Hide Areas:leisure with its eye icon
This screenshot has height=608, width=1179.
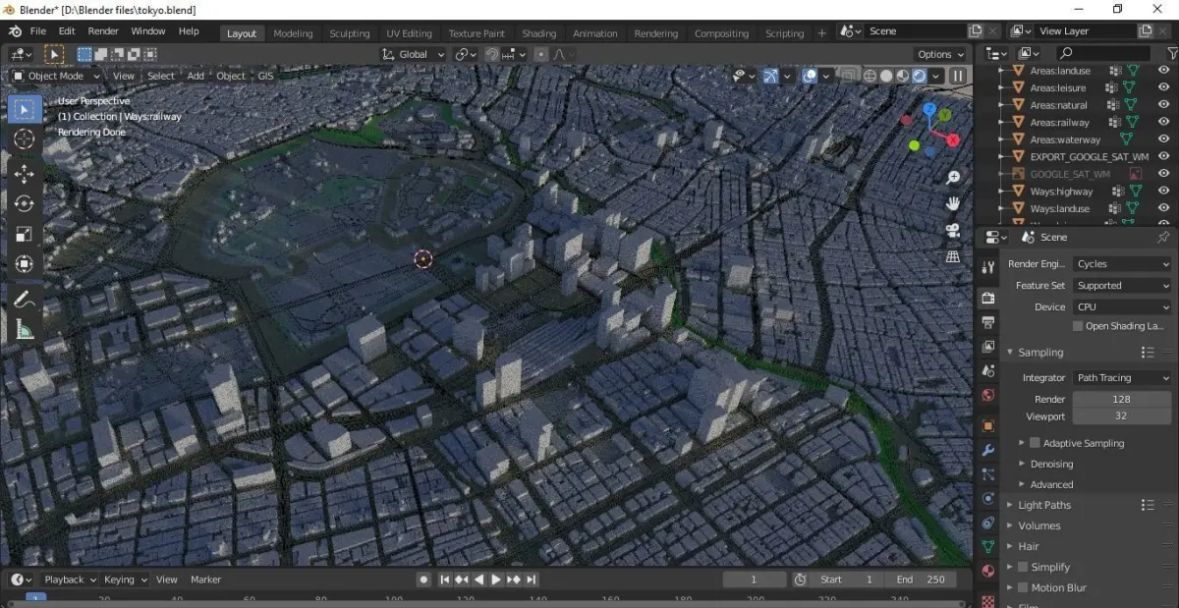click(x=1163, y=87)
